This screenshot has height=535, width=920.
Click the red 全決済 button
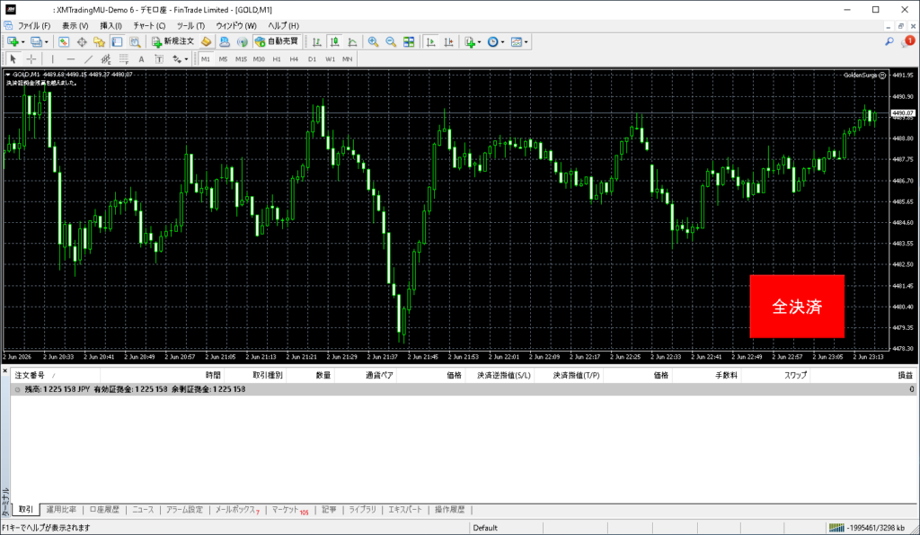(x=797, y=306)
